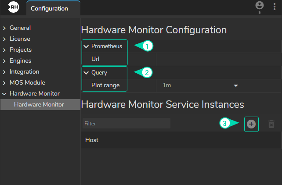Switch to the Configuration tab
The height and width of the screenshot is (185, 282).
pos(49,8)
